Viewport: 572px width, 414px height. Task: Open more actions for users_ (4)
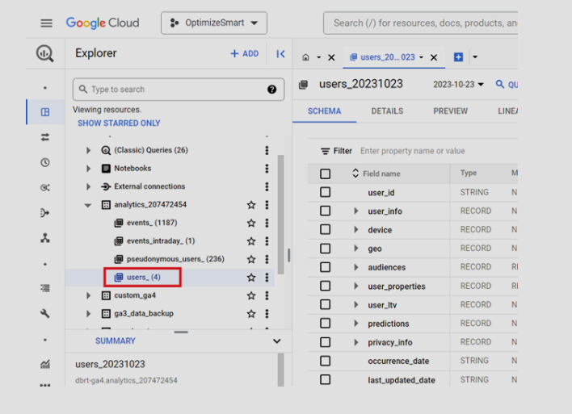pyautogui.click(x=267, y=278)
